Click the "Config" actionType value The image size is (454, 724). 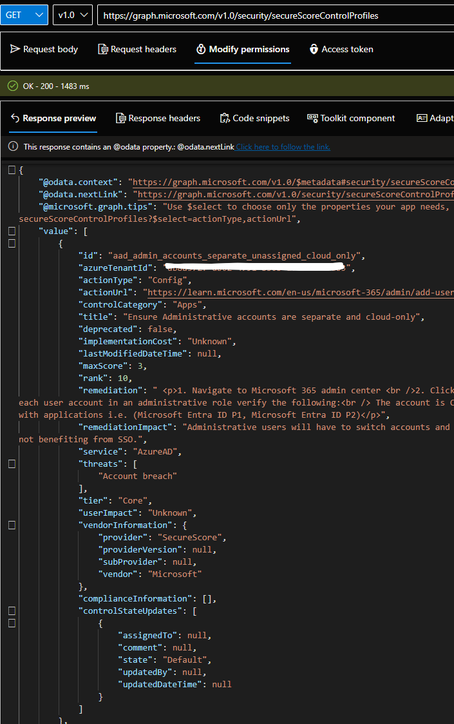pos(167,280)
